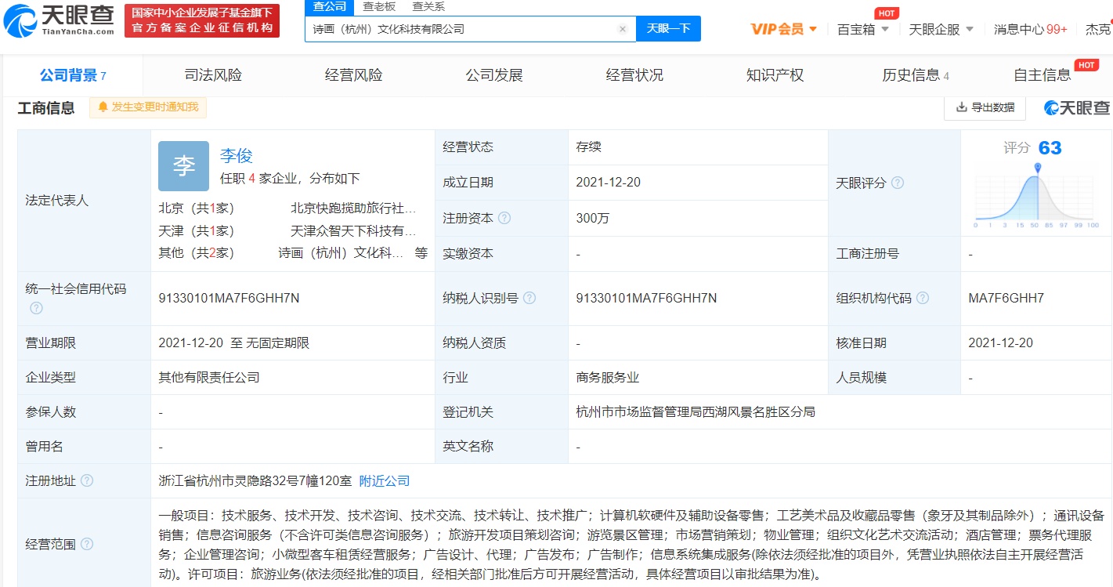Click the 天眼一下 search button
Viewport: 1113px width, 587px height.
[x=668, y=29]
